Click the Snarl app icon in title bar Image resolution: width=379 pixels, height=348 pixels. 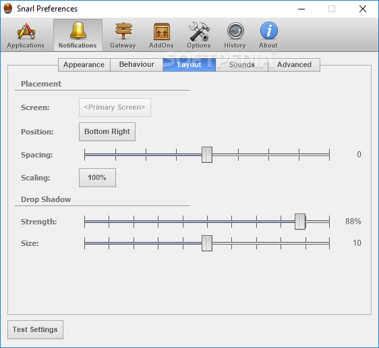tap(8, 9)
